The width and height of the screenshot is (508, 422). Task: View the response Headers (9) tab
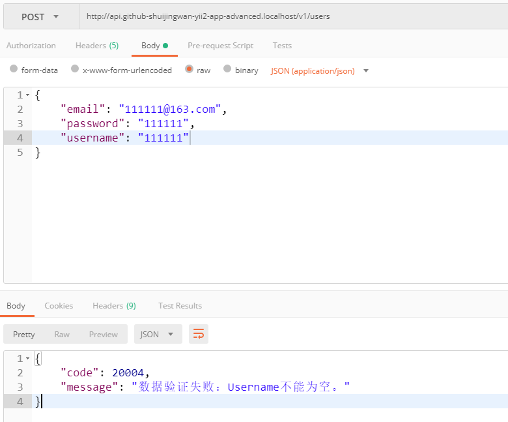(114, 305)
